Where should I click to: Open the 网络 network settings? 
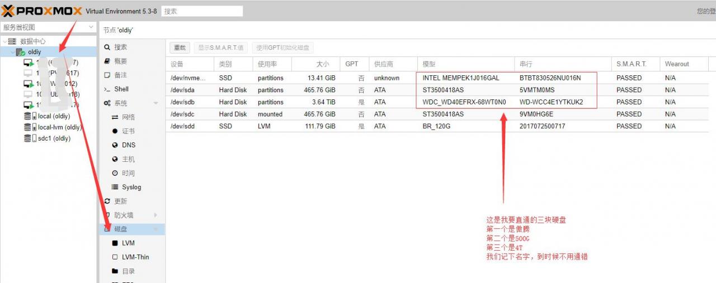click(x=129, y=117)
